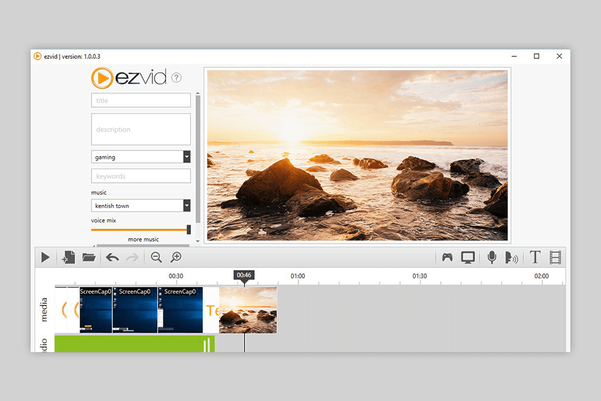This screenshot has width=601, height=401.
Task: Select the second ScreenCap0 clip
Action: tap(135, 310)
